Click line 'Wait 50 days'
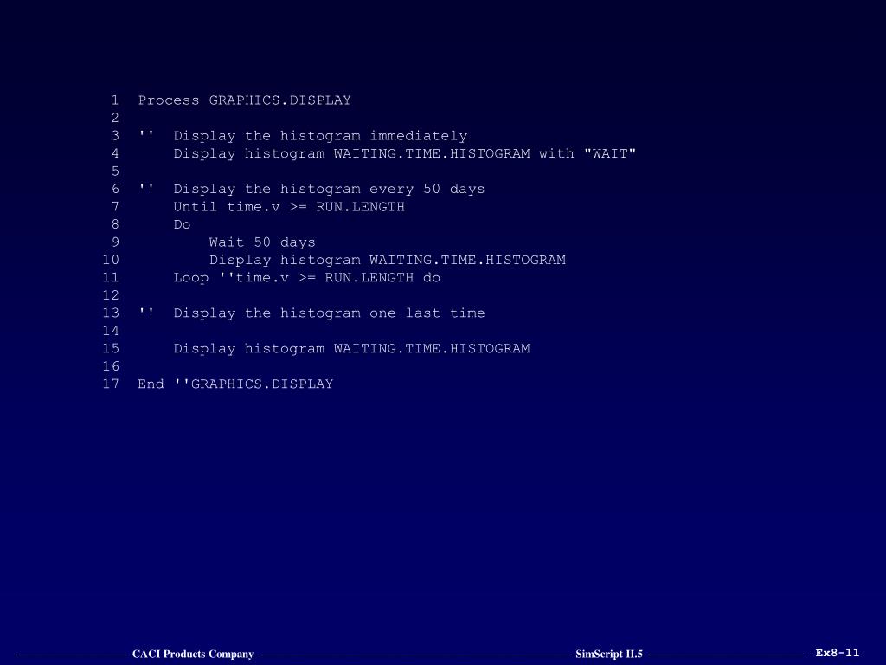The height and width of the screenshot is (665, 886). (262, 242)
